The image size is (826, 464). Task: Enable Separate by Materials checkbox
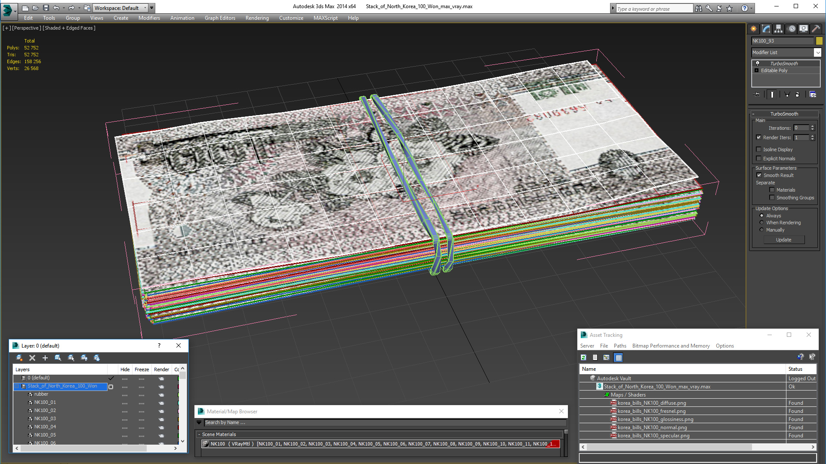pos(772,190)
